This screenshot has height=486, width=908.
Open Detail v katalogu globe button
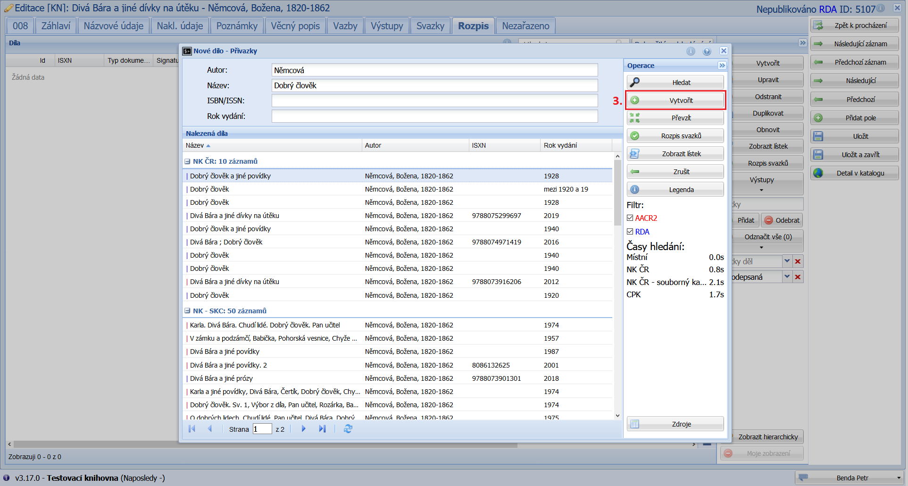tap(854, 173)
